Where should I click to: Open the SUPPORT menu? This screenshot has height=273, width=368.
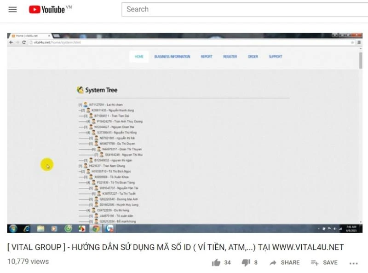point(275,57)
